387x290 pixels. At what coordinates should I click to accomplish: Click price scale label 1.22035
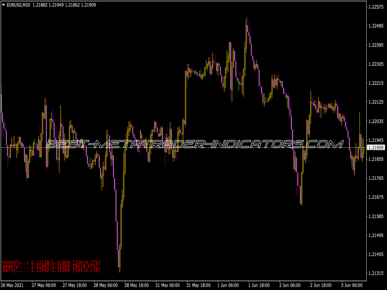[376, 121]
